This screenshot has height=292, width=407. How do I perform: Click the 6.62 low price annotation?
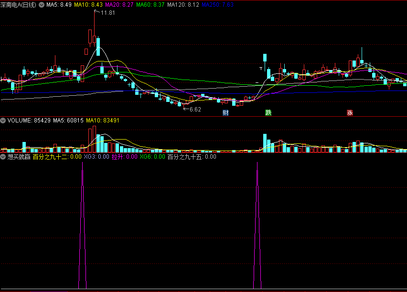click(195, 109)
